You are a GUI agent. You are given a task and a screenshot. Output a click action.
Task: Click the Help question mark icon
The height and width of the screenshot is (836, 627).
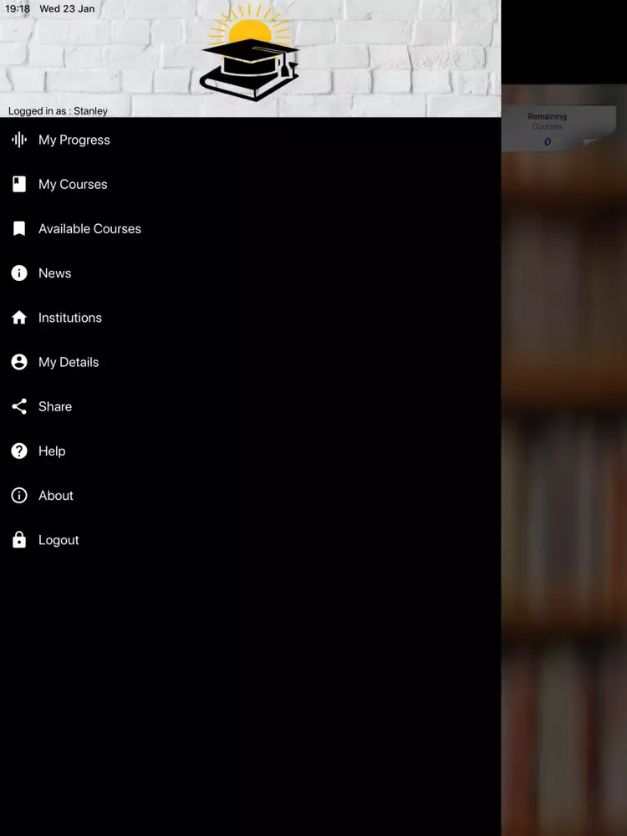tap(19, 451)
